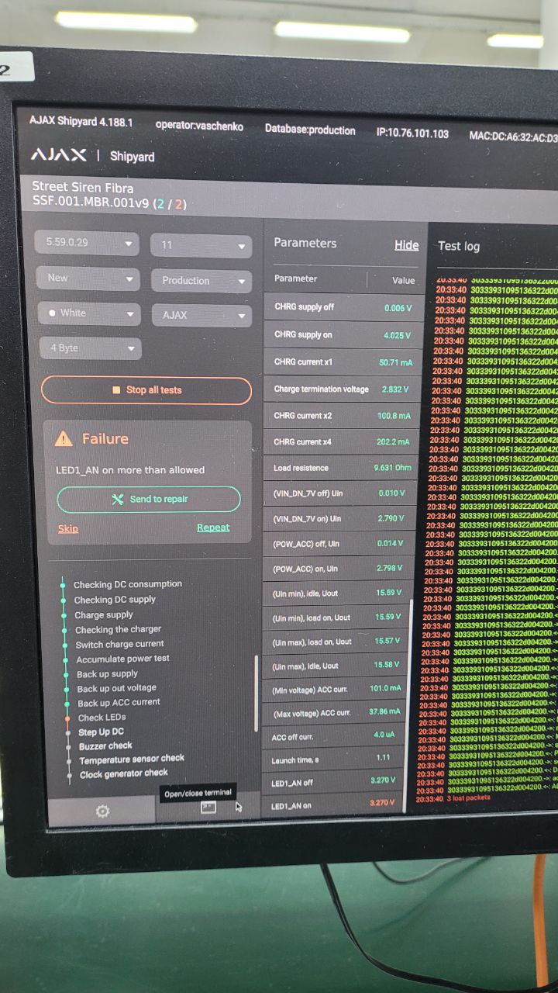Screen dimensions: 558x993
Task: Expand the White color dropdown
Action: click(x=88, y=313)
